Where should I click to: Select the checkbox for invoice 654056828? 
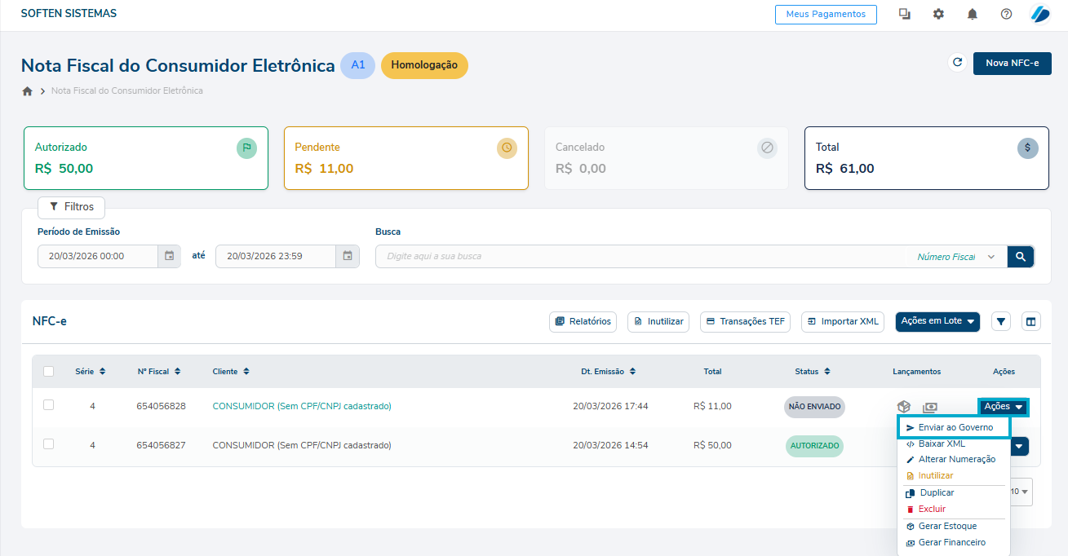pos(48,405)
